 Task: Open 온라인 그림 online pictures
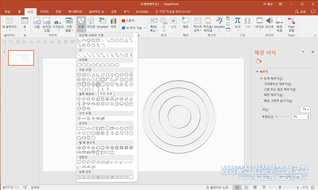click(x=47, y=24)
